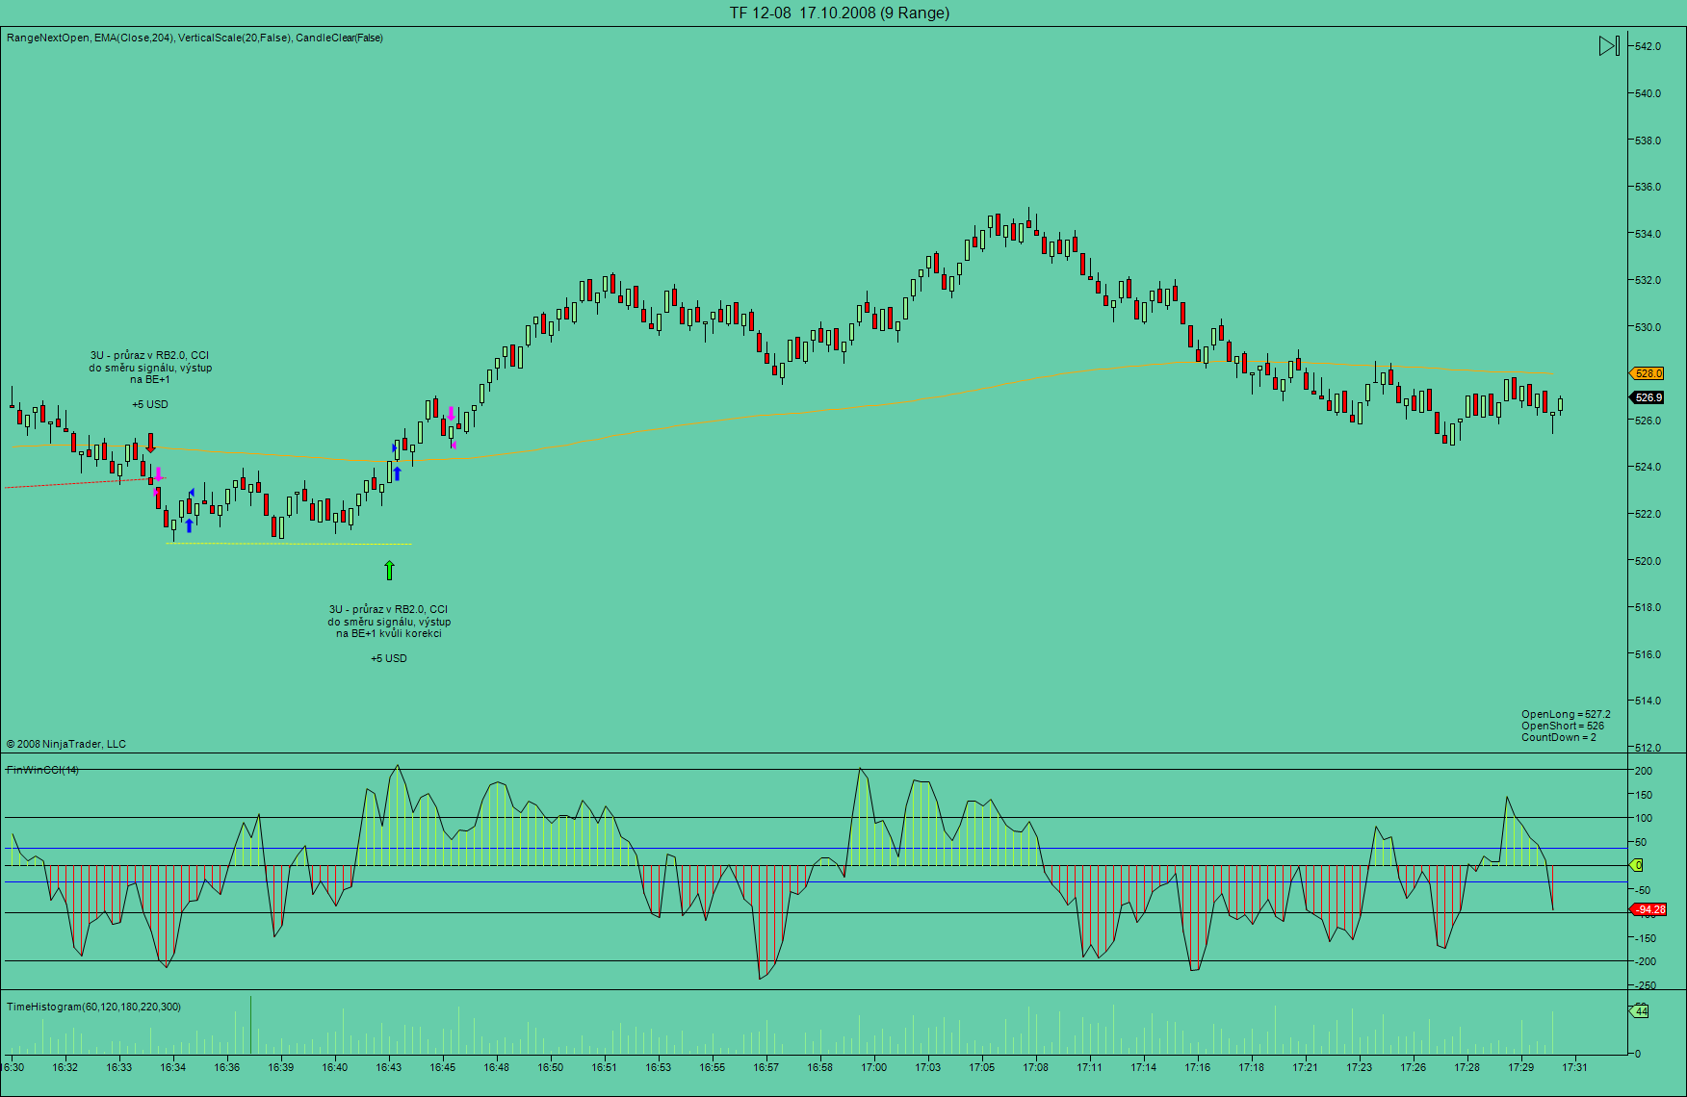Click the 200 level on CCI axis

tap(1644, 771)
